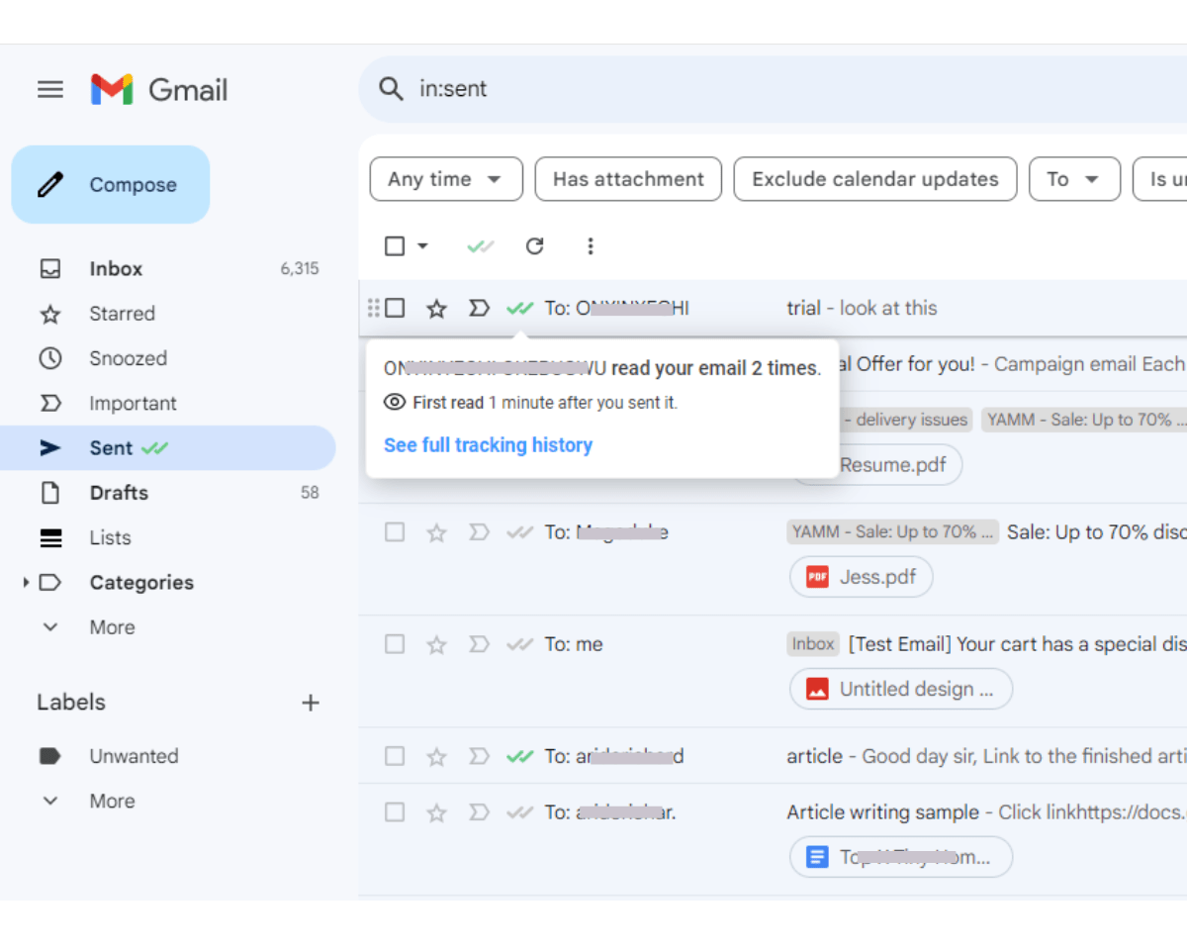Open the Untitled design attachment chip
Image resolution: width=1187 pixels, height=950 pixels.
pyautogui.click(x=901, y=689)
